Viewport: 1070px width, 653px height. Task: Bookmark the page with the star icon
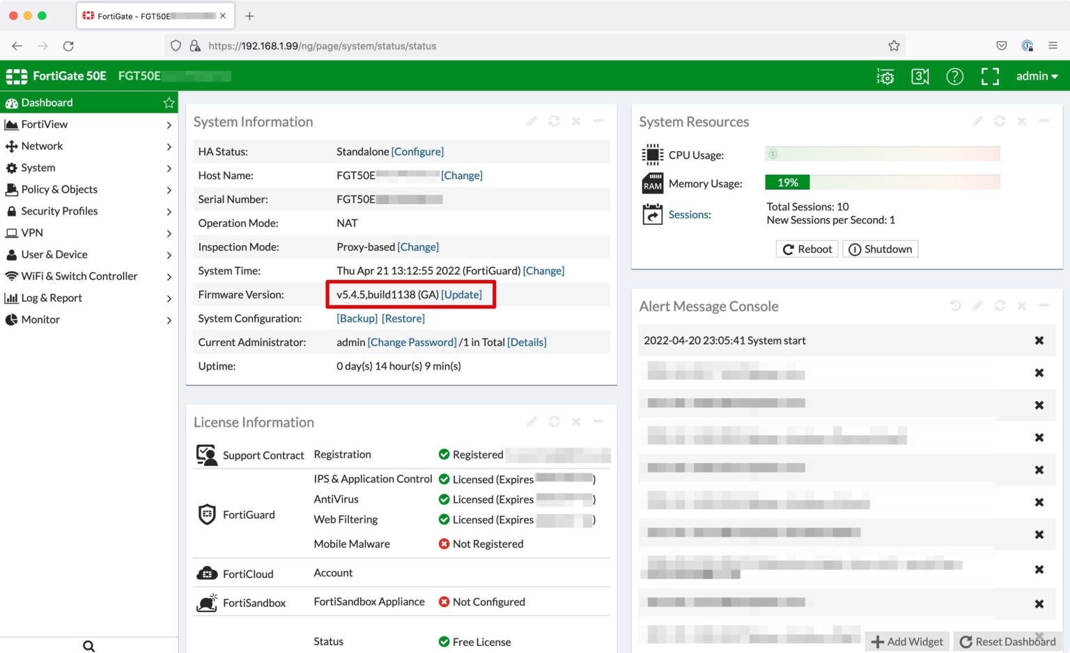(x=894, y=46)
